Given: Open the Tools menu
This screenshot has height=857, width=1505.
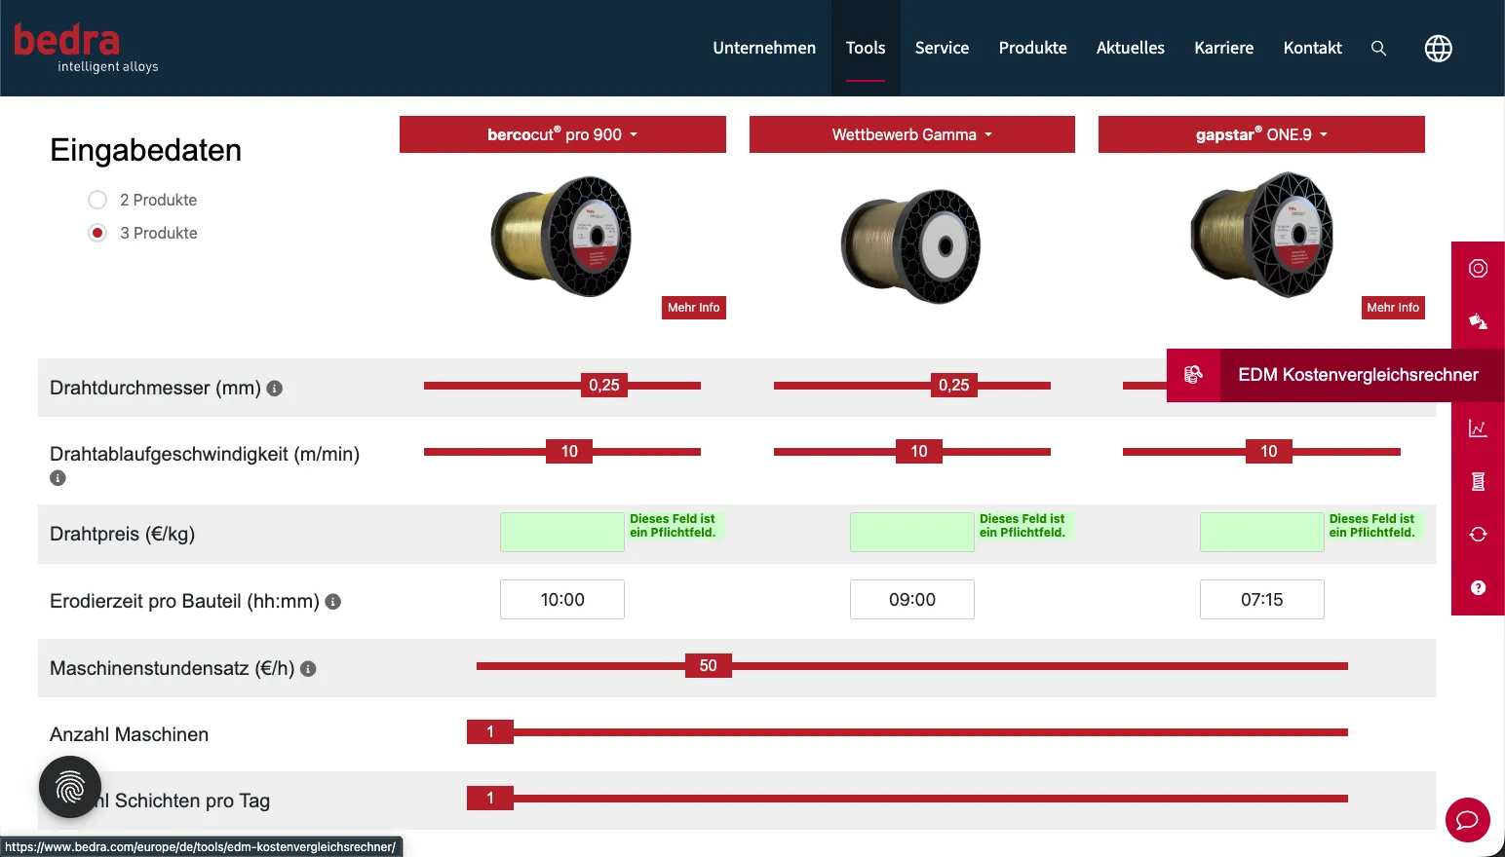Looking at the screenshot, I should (x=866, y=48).
